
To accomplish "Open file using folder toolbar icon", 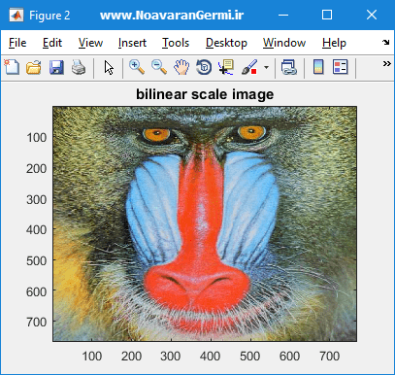I will [34, 67].
